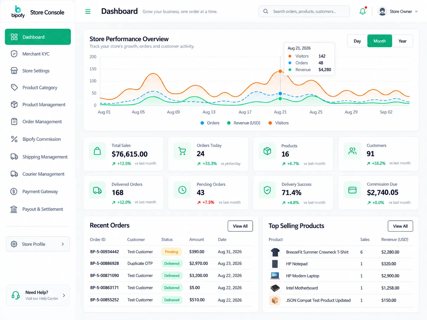427x320 pixels.
Task: Click the HP Modern Laptop product thumbnail
Action: pyautogui.click(x=275, y=276)
